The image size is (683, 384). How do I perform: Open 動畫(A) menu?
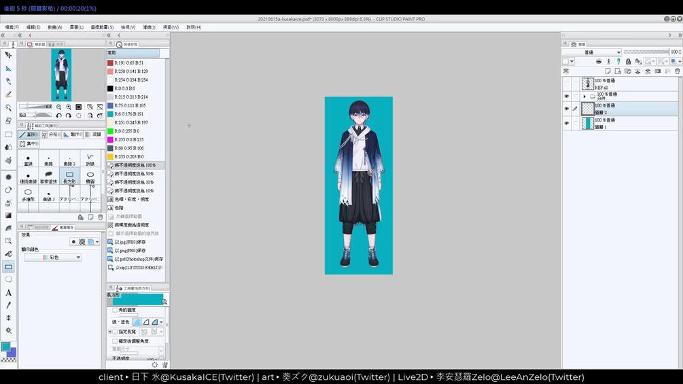[x=55, y=27]
